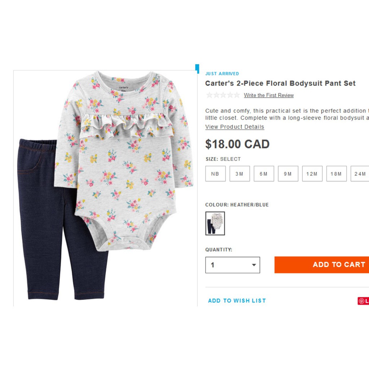
Task: Select the Heather/Blue colour swatch
Action: pyautogui.click(x=215, y=223)
